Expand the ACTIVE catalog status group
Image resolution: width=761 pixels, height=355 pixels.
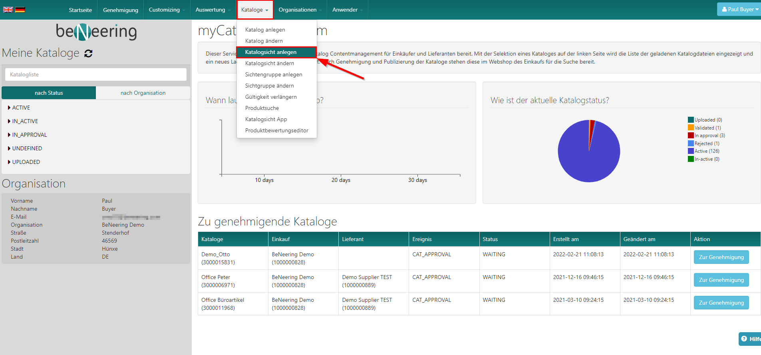21,108
